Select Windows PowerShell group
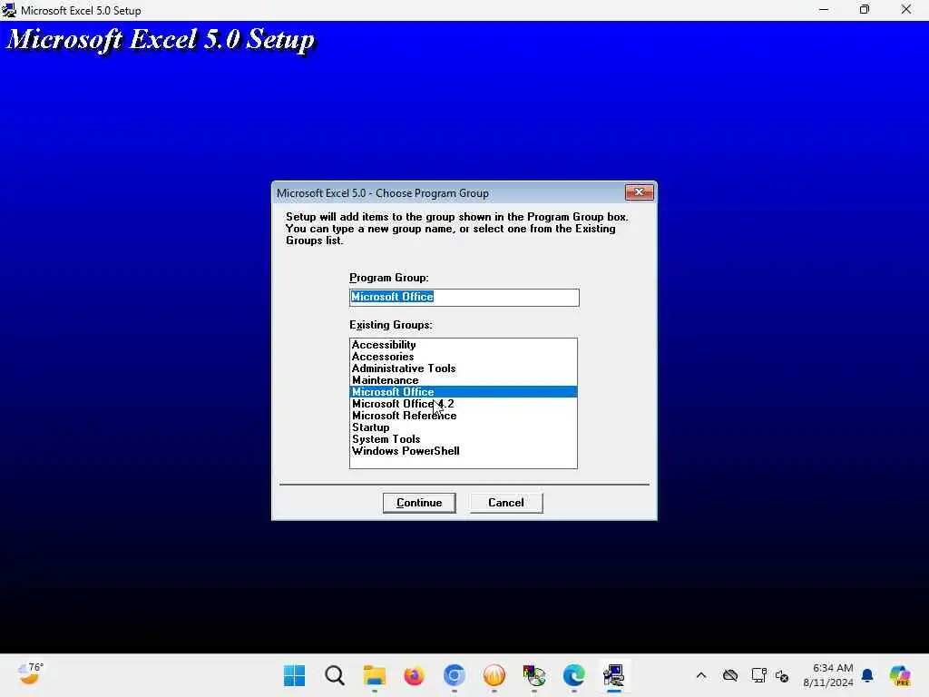The image size is (929, 697). pyautogui.click(x=464, y=451)
